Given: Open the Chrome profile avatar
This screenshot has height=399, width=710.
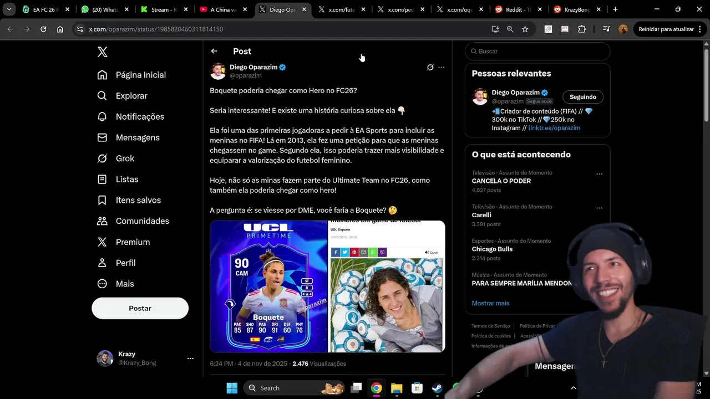Looking at the screenshot, I should coord(623,29).
